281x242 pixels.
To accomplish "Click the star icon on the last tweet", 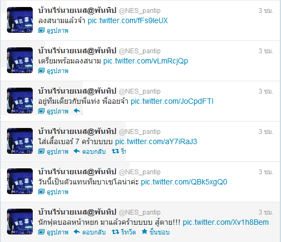I will pos(145,231).
